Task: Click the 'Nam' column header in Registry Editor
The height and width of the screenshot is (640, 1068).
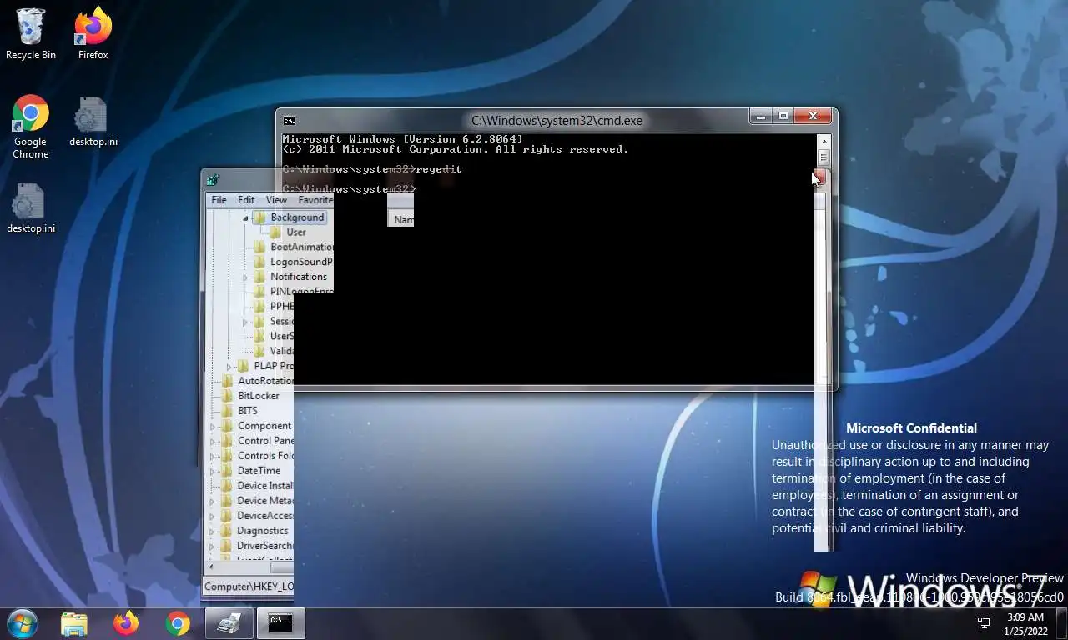Action: coord(400,219)
